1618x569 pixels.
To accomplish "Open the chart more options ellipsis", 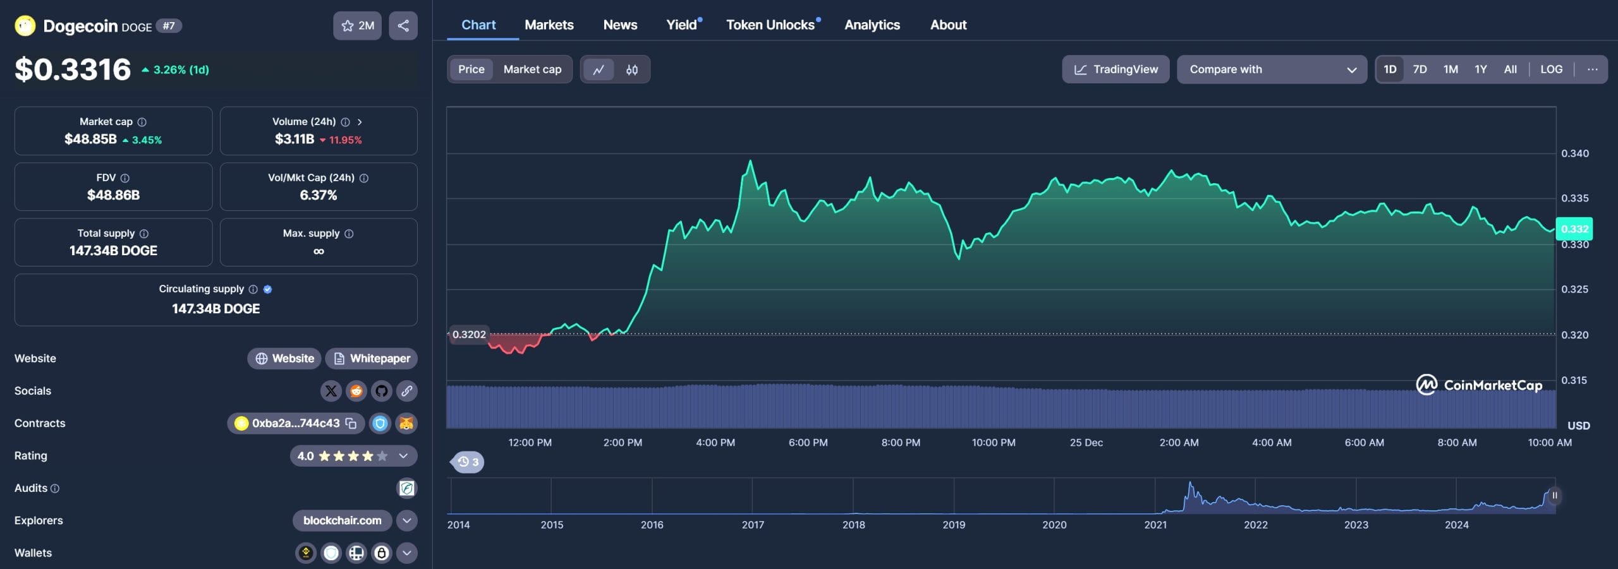I will point(1593,69).
